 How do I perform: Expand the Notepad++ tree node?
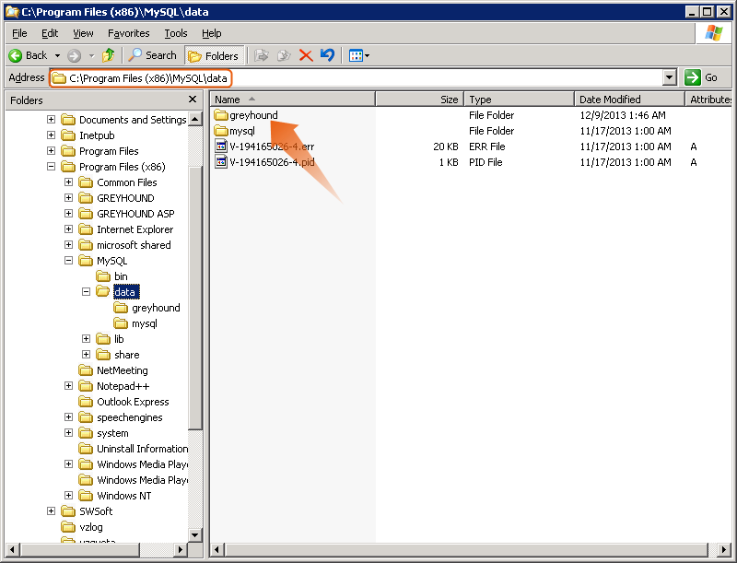(x=68, y=386)
